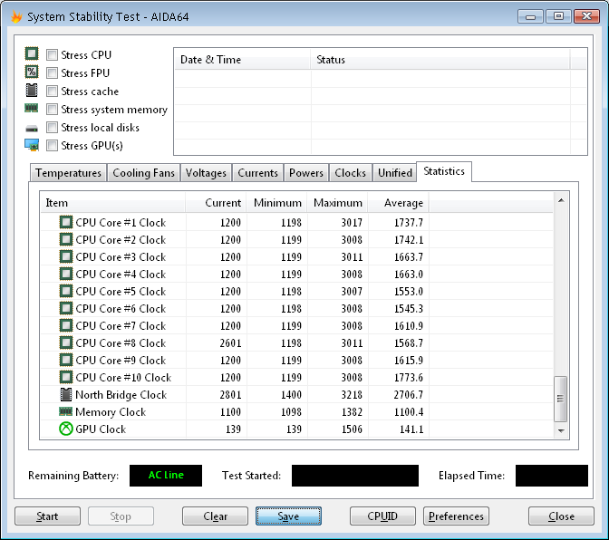Click the CPU Core #8 Clock row icon
The width and height of the screenshot is (609, 540).
tap(65, 342)
